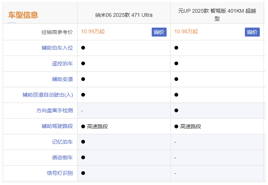The width and height of the screenshot is (268, 185).
Task: Click the 辅助变道 feature link
Action: [x=62, y=79]
